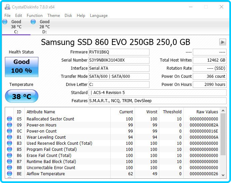Click raw value 00000000082A

click(x=204, y=125)
